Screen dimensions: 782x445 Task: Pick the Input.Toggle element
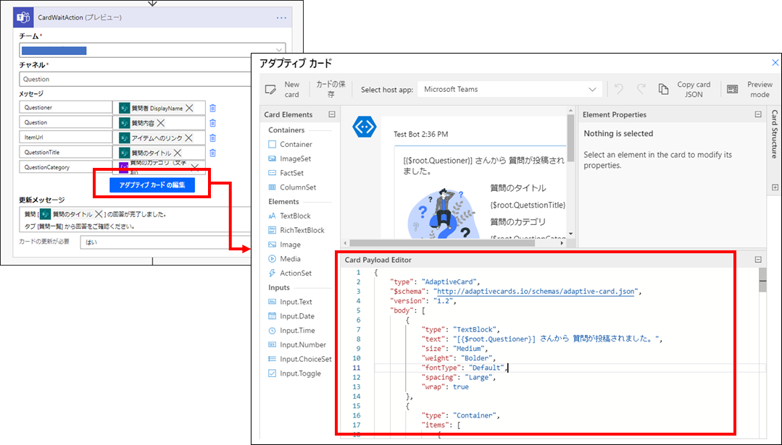click(295, 374)
